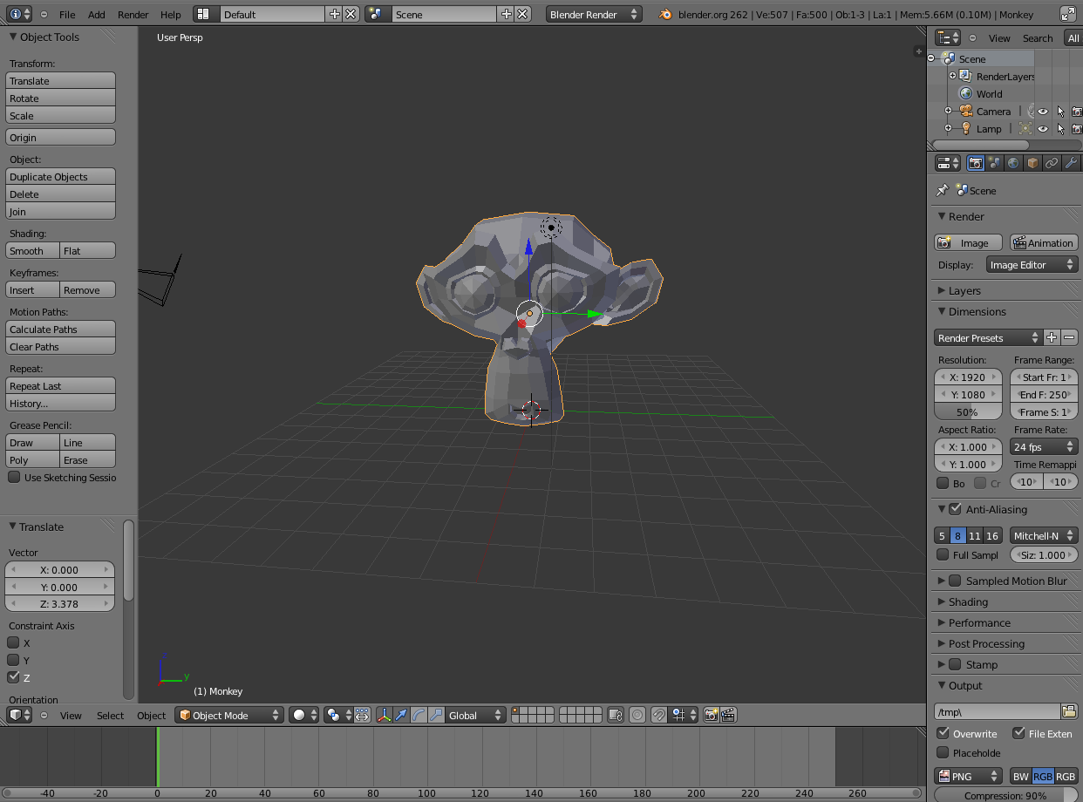
Task: Open the Select menu in 3D view header
Action: pyautogui.click(x=110, y=716)
